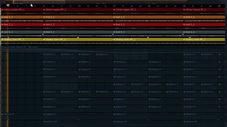The image size is (227, 127).
Task: Click bar 25 on the timeline ruler
Action: pyautogui.click(x=184, y=6)
